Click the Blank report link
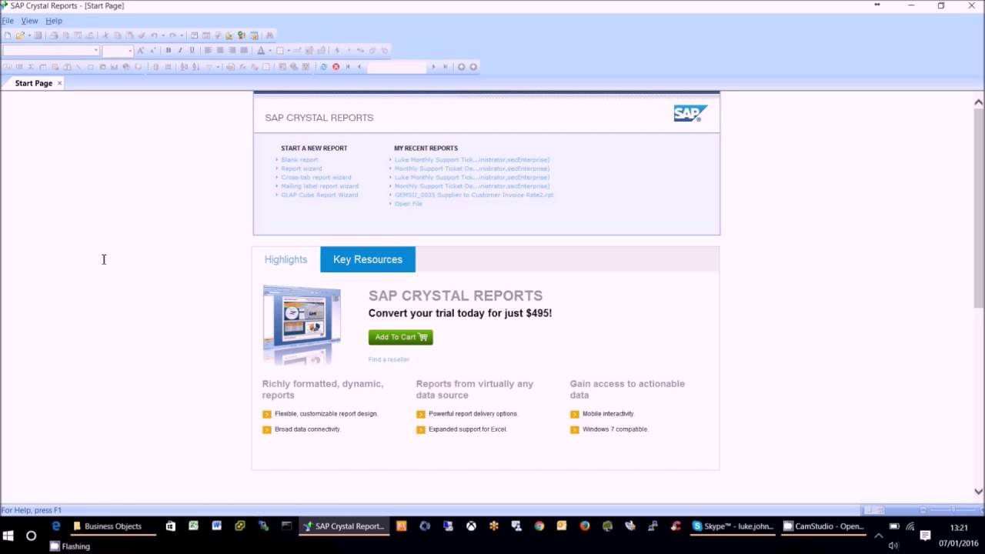Screen dimensions: 985x554 (299, 160)
